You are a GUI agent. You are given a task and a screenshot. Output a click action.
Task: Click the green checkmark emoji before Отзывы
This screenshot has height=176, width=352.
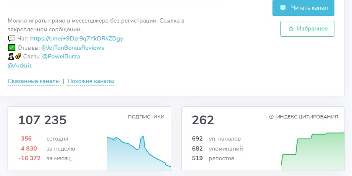click(11, 48)
